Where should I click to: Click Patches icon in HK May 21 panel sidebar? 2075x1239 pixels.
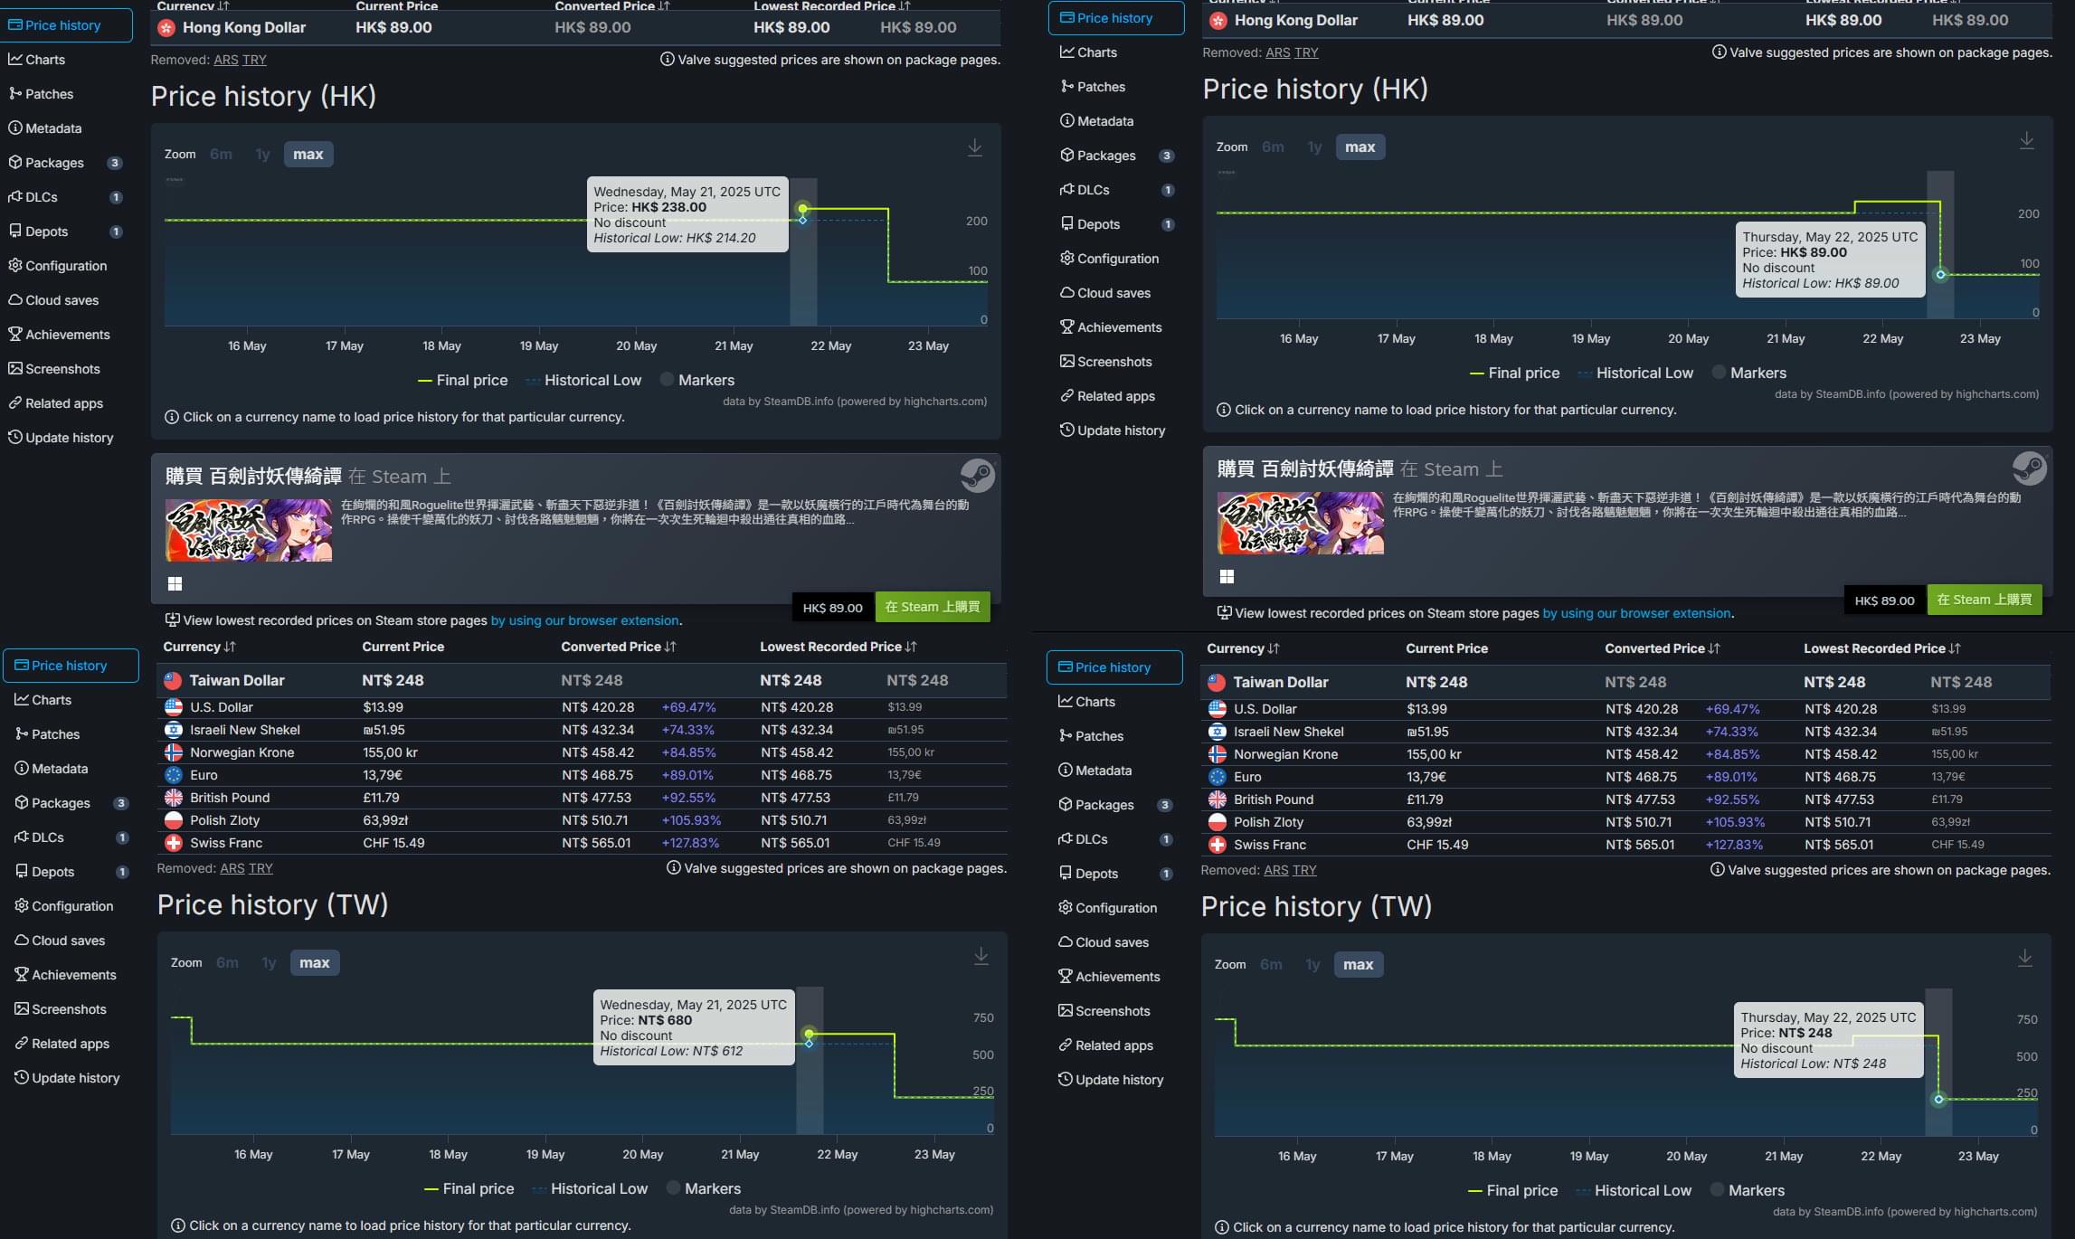pos(15,93)
